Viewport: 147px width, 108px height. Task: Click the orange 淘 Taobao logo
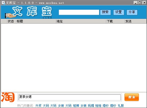tap(8, 97)
